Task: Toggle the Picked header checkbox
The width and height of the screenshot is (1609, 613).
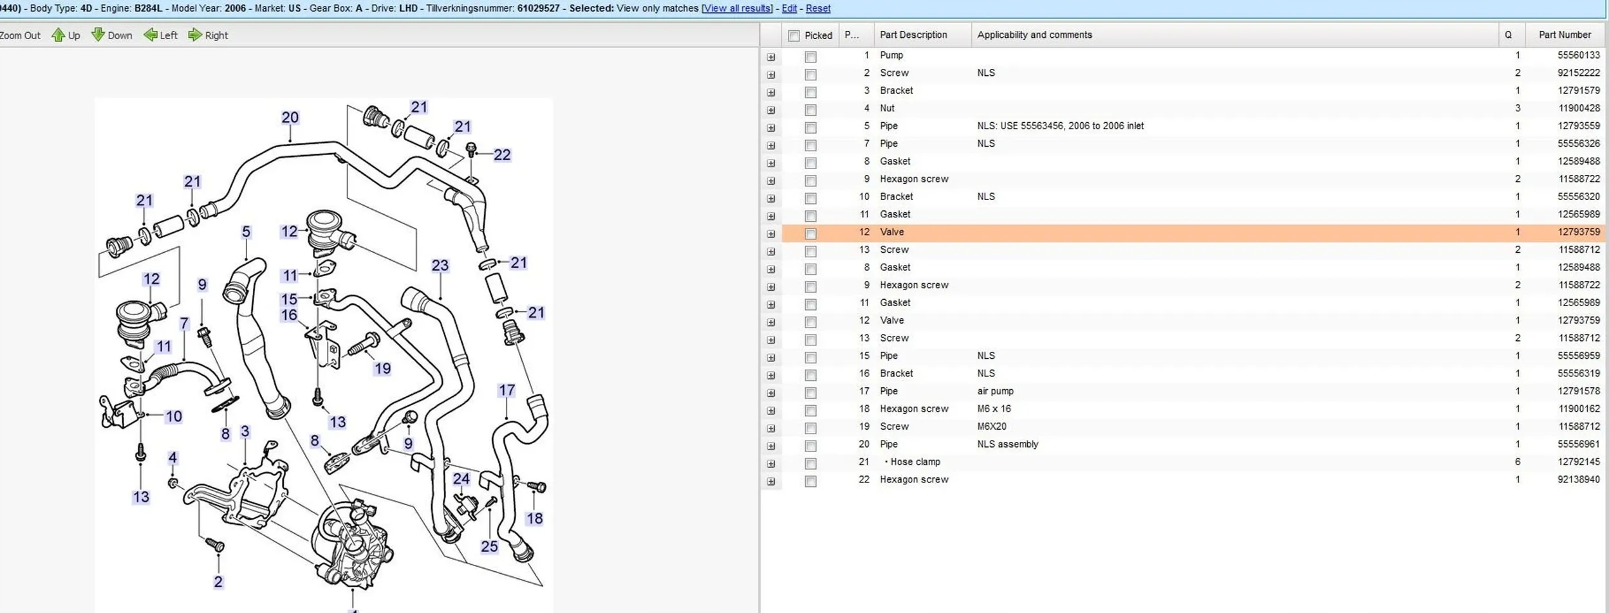Action: pos(794,36)
